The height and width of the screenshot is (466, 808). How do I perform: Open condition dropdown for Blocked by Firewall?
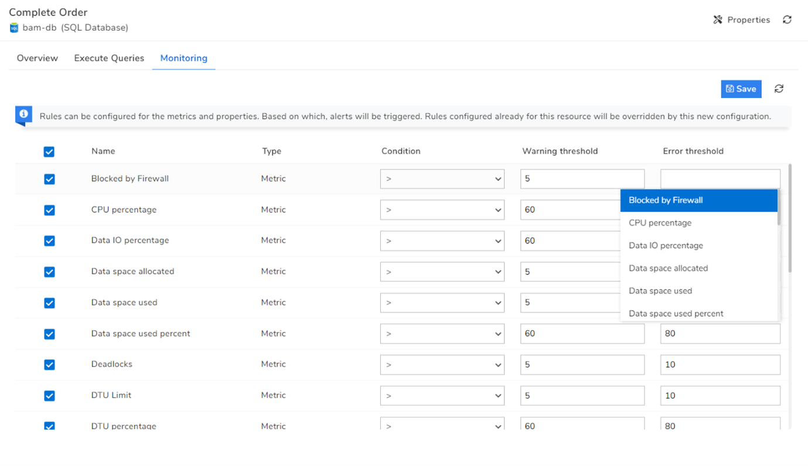[x=442, y=179]
